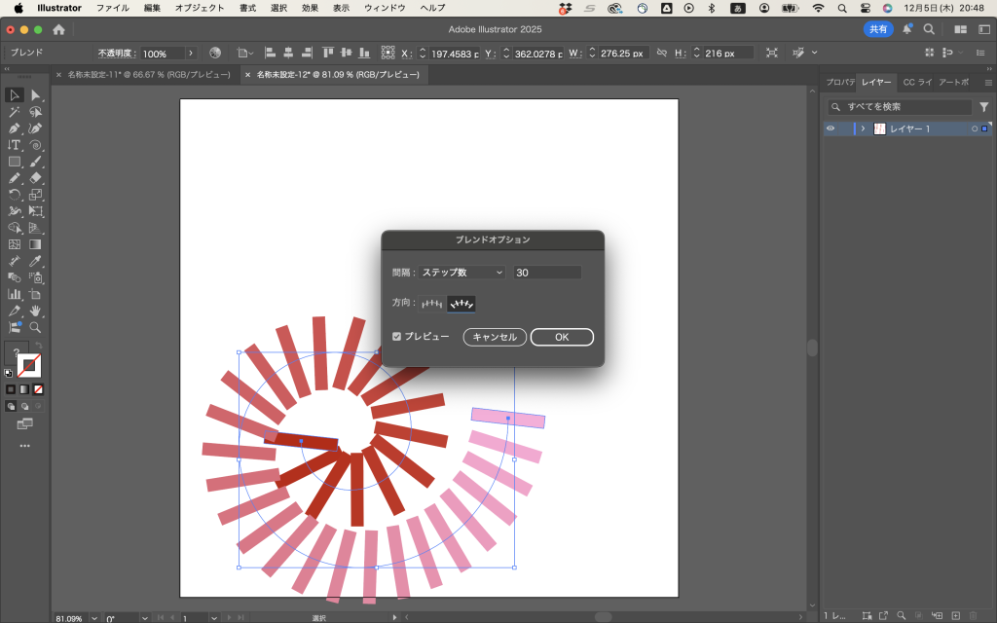Choose the align-to-page orientation option
This screenshot has height=623, width=997.
pyautogui.click(x=432, y=304)
